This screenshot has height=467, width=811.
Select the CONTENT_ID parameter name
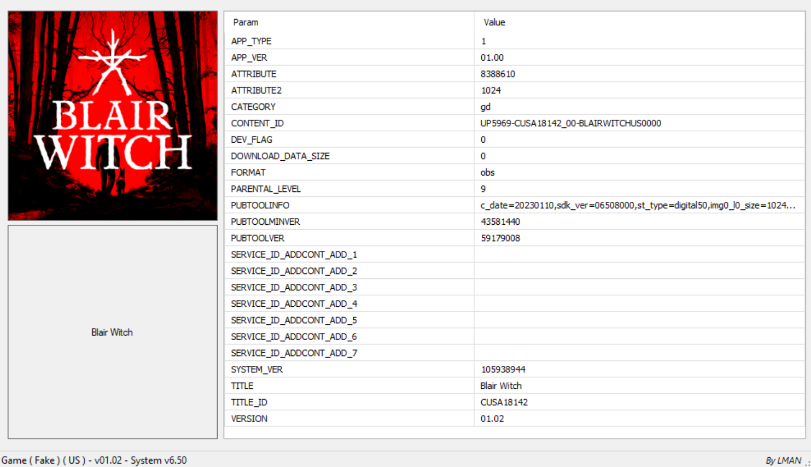click(257, 123)
